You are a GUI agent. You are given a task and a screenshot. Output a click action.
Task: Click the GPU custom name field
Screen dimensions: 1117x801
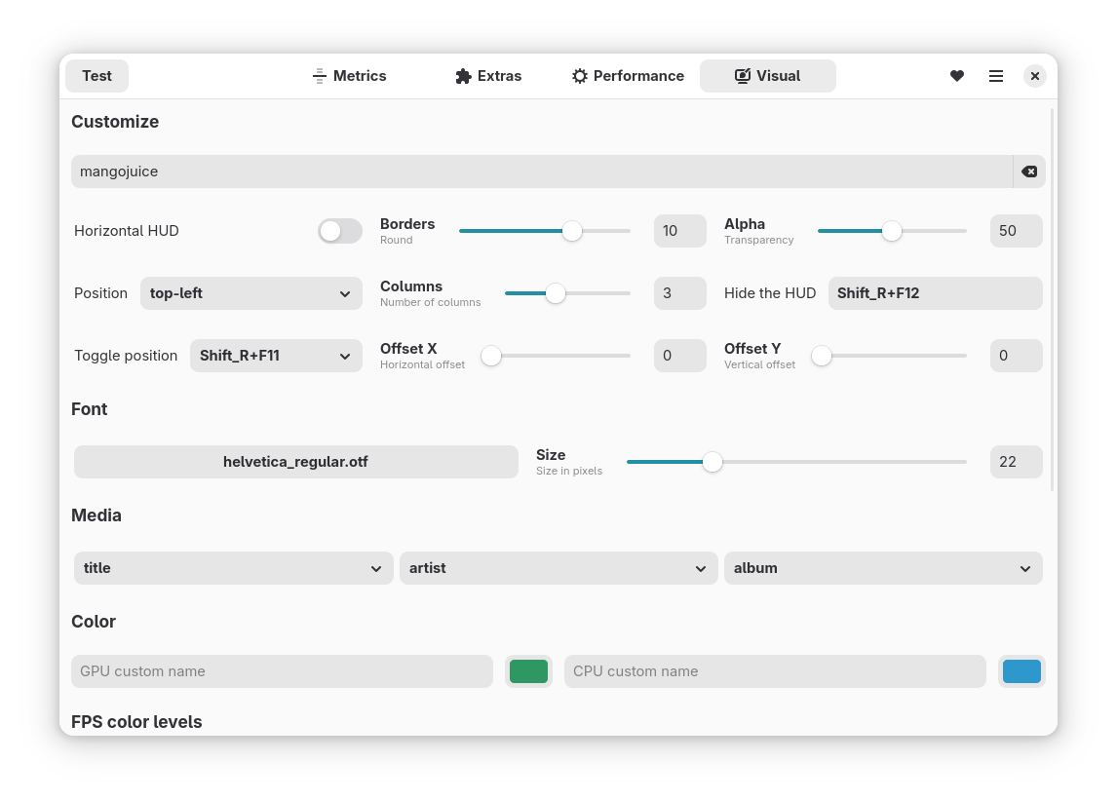click(x=282, y=671)
